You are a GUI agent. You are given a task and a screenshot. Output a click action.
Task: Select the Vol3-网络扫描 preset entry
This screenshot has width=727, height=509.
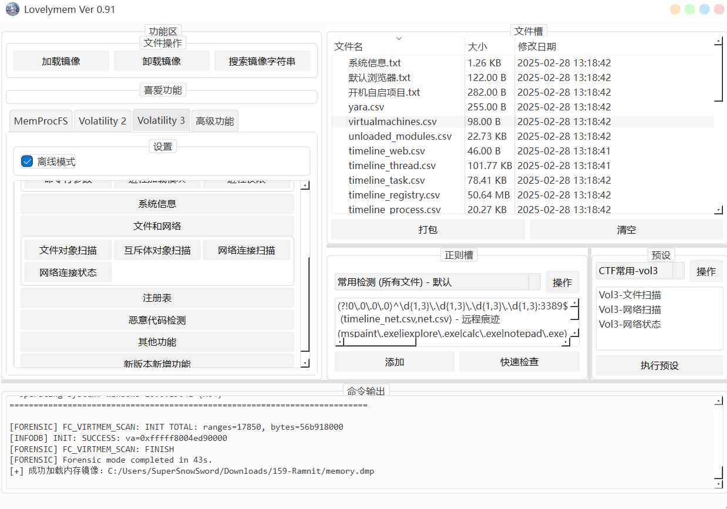(630, 309)
